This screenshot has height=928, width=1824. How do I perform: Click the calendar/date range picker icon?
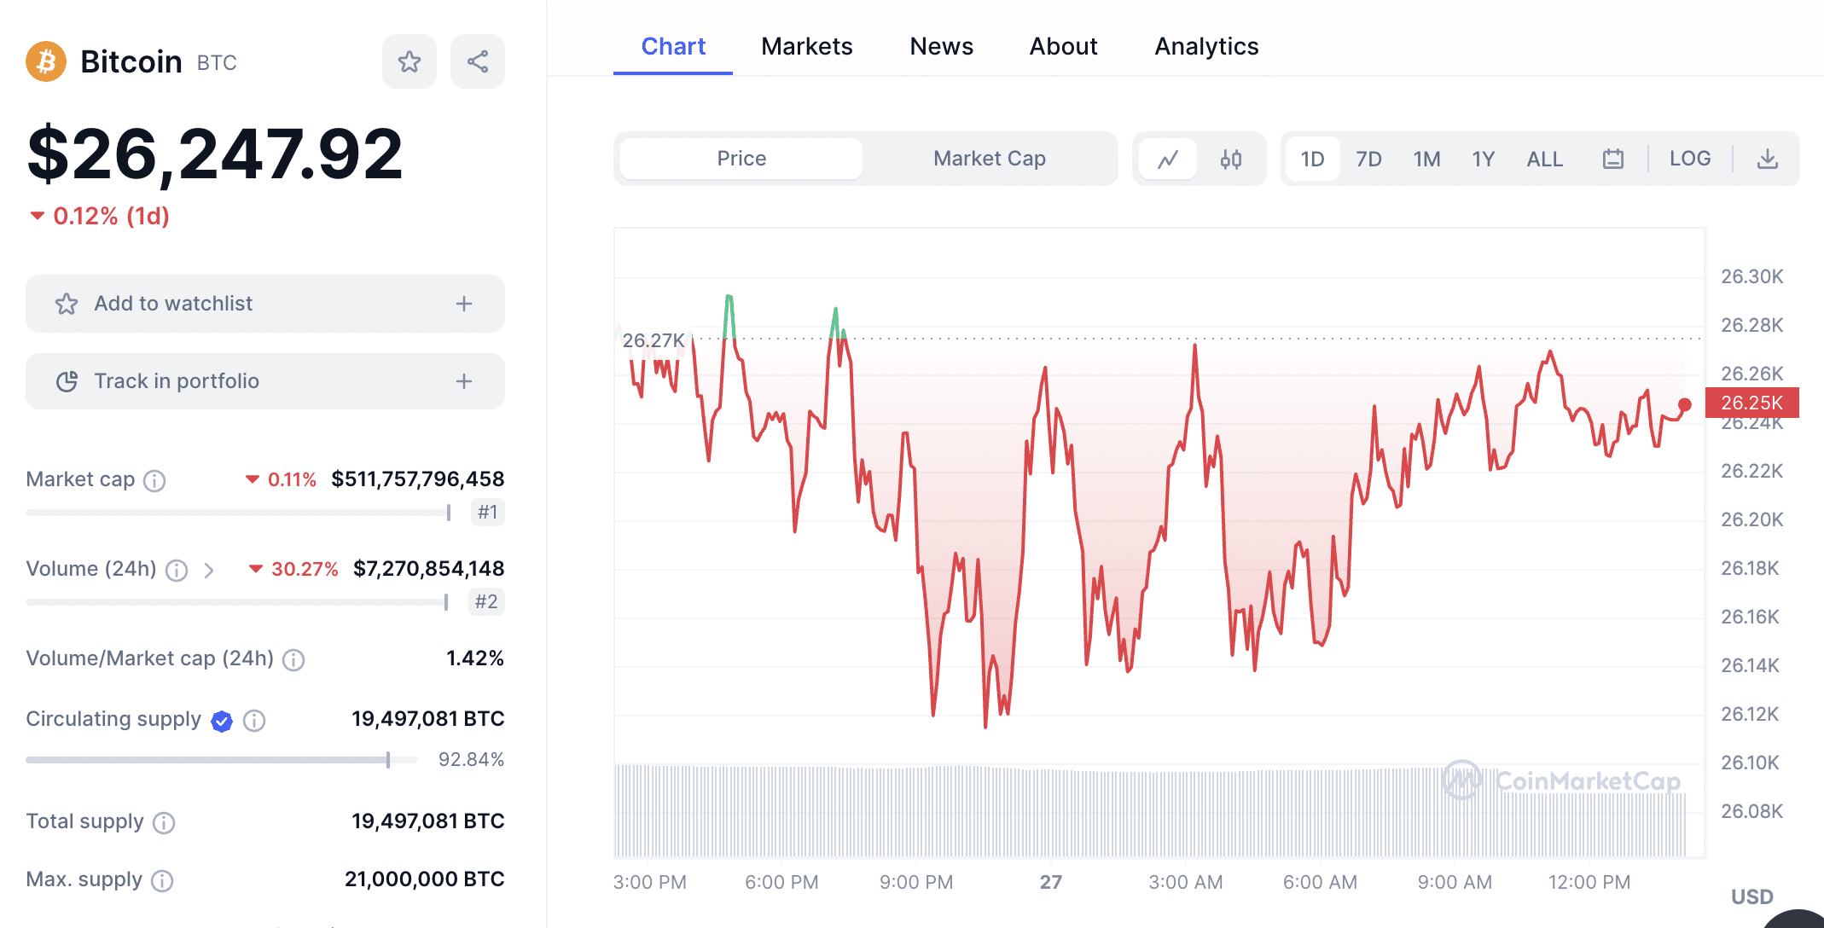[x=1612, y=156]
